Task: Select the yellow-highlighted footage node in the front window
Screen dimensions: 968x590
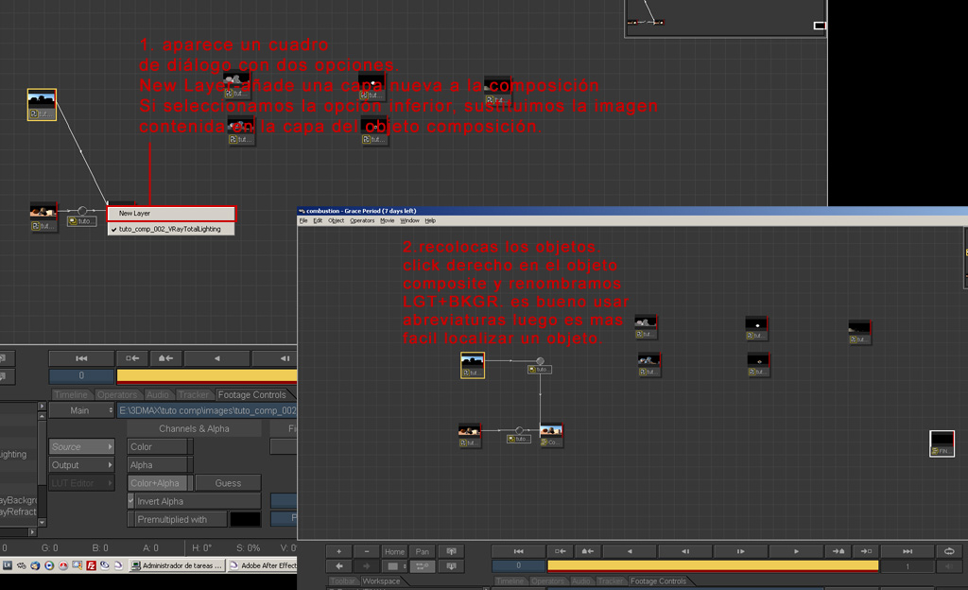Action: (x=473, y=365)
